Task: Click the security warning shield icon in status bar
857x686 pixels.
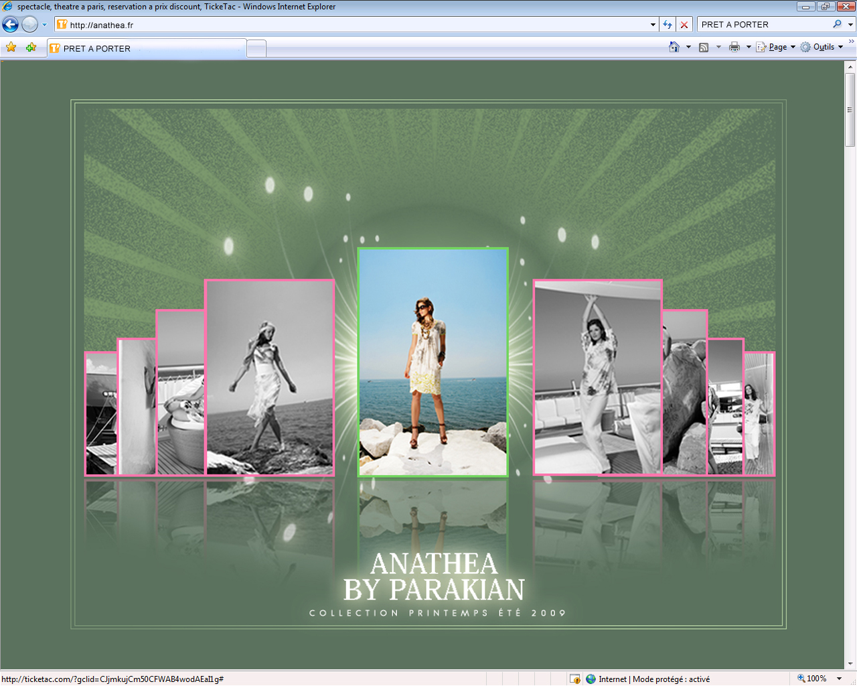Action: [x=574, y=679]
